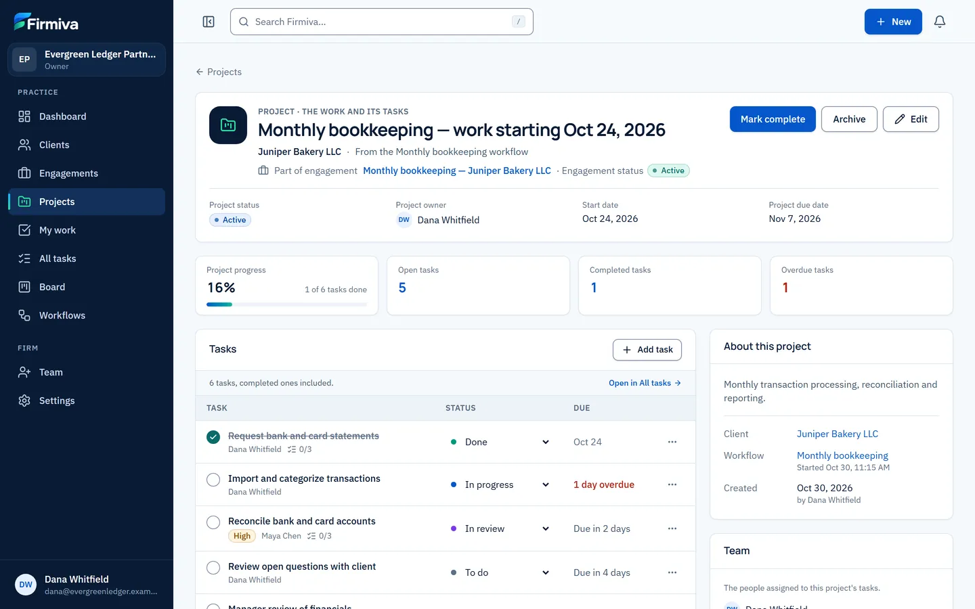Image resolution: width=975 pixels, height=609 pixels.
Task: Click the back arrow to Projects
Action: click(x=199, y=72)
